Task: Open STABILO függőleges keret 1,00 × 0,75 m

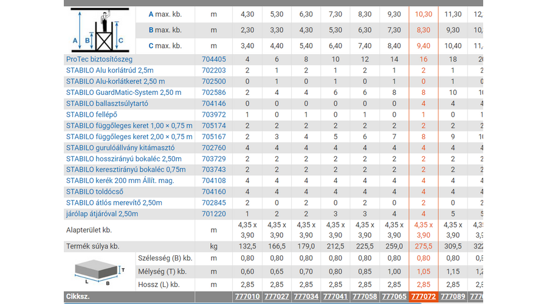Action: (129, 126)
